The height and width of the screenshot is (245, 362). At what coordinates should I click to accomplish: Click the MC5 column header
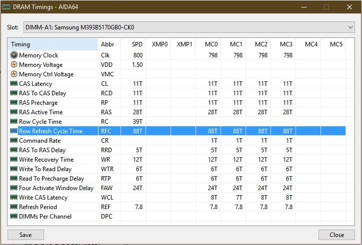(333, 44)
